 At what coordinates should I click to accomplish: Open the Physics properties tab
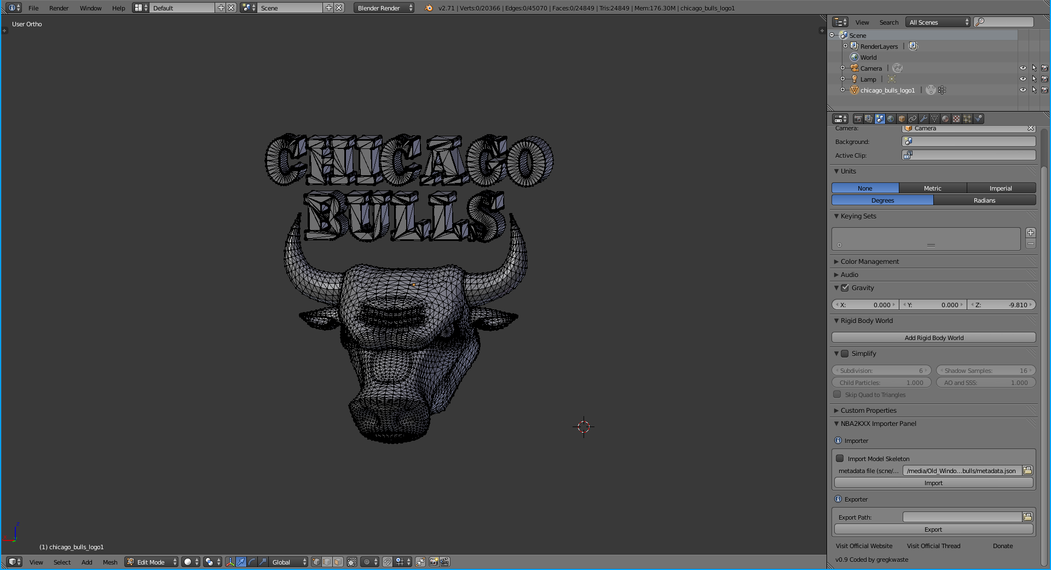click(979, 119)
